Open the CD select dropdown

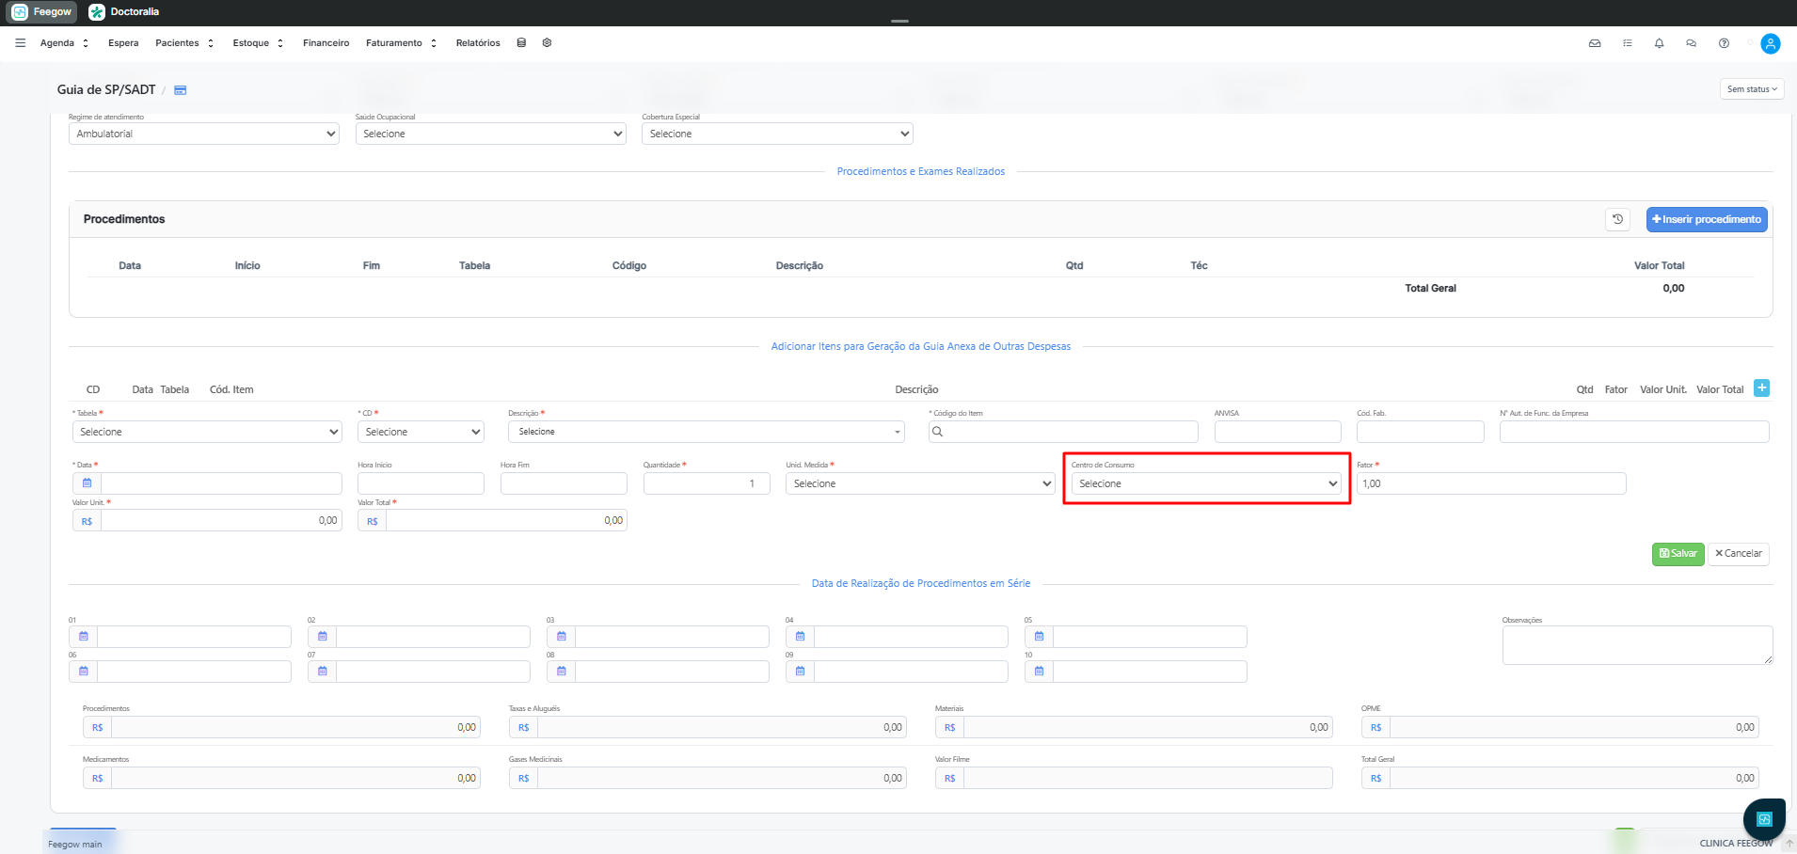pos(421,432)
